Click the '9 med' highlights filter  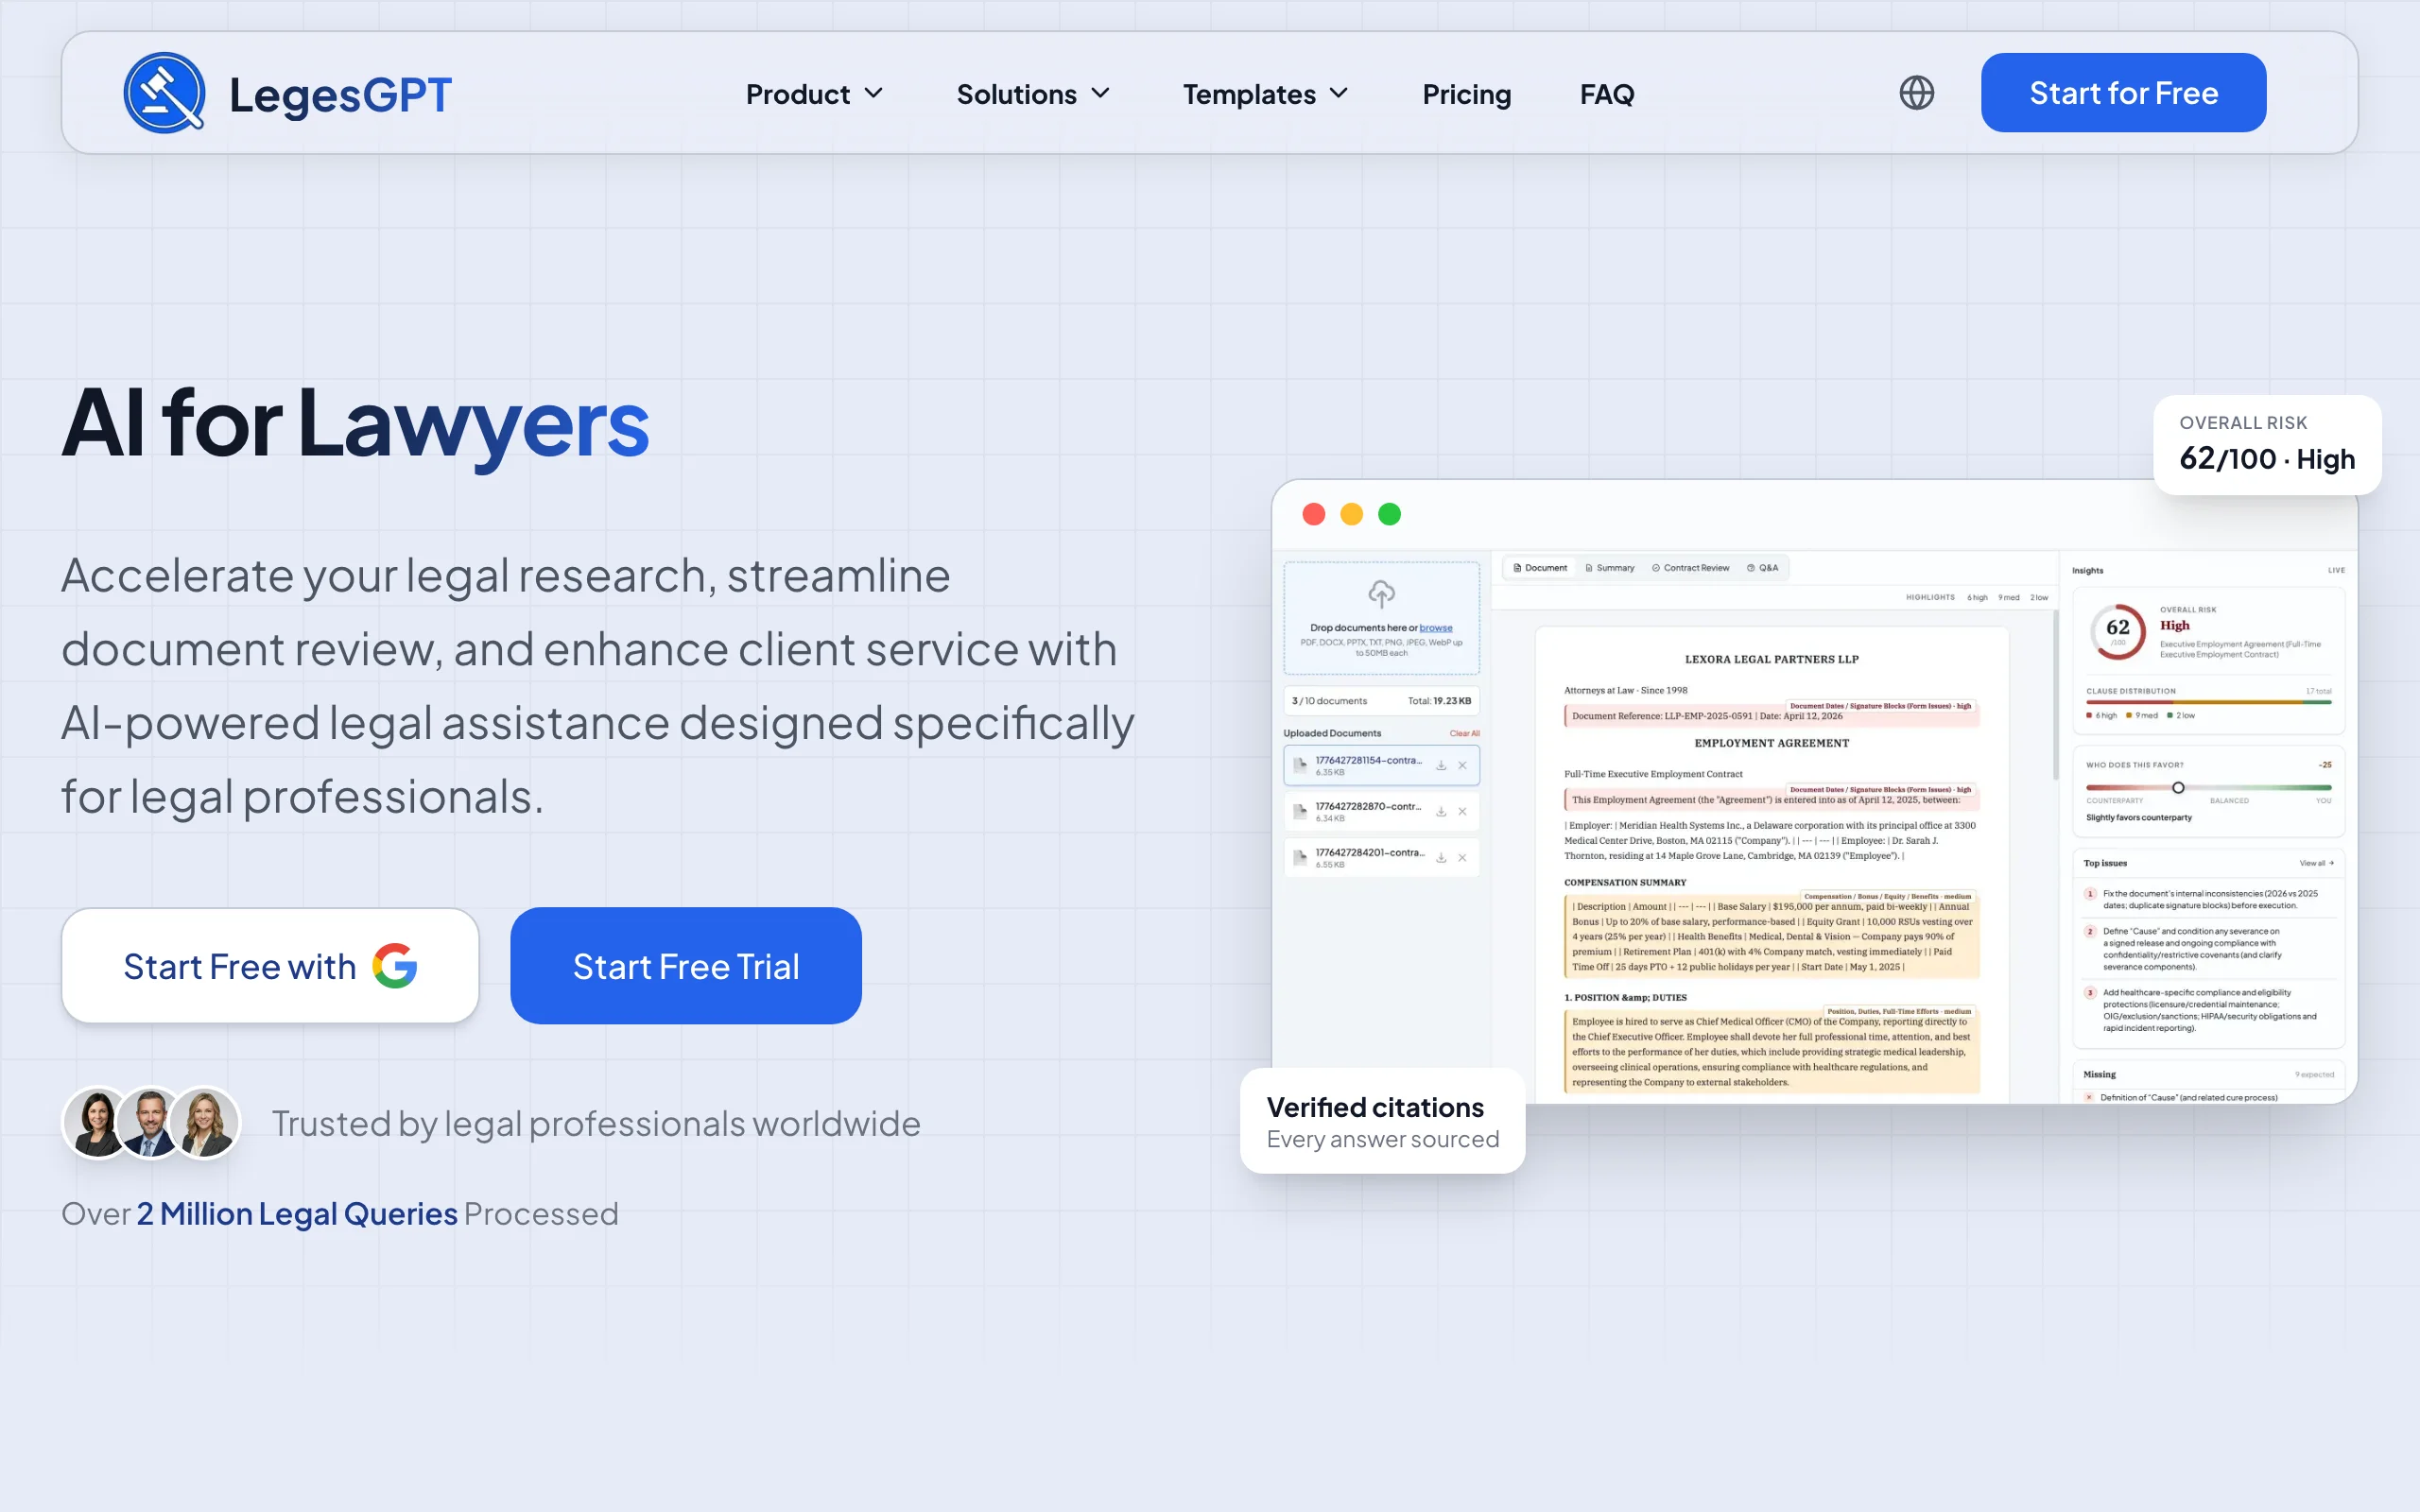[x=2008, y=598]
